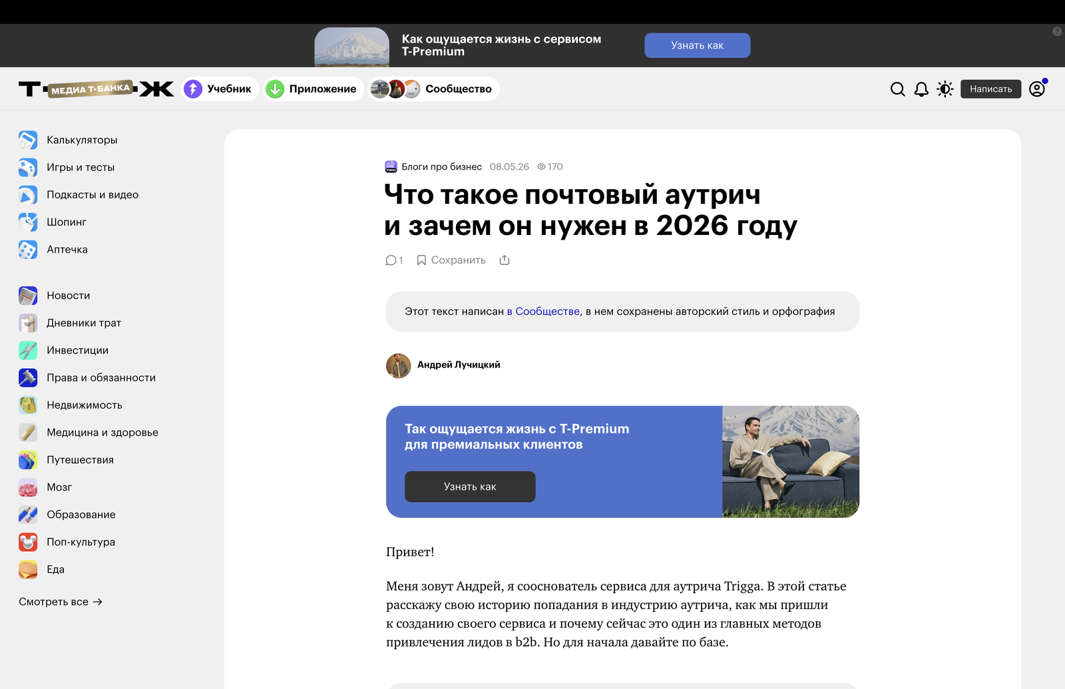
Task: Open comments bubble icon with count 1
Action: [x=394, y=260]
